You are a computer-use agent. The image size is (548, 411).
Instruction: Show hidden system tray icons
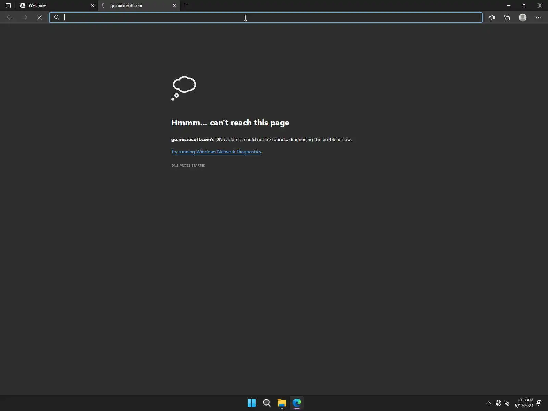coord(489,403)
